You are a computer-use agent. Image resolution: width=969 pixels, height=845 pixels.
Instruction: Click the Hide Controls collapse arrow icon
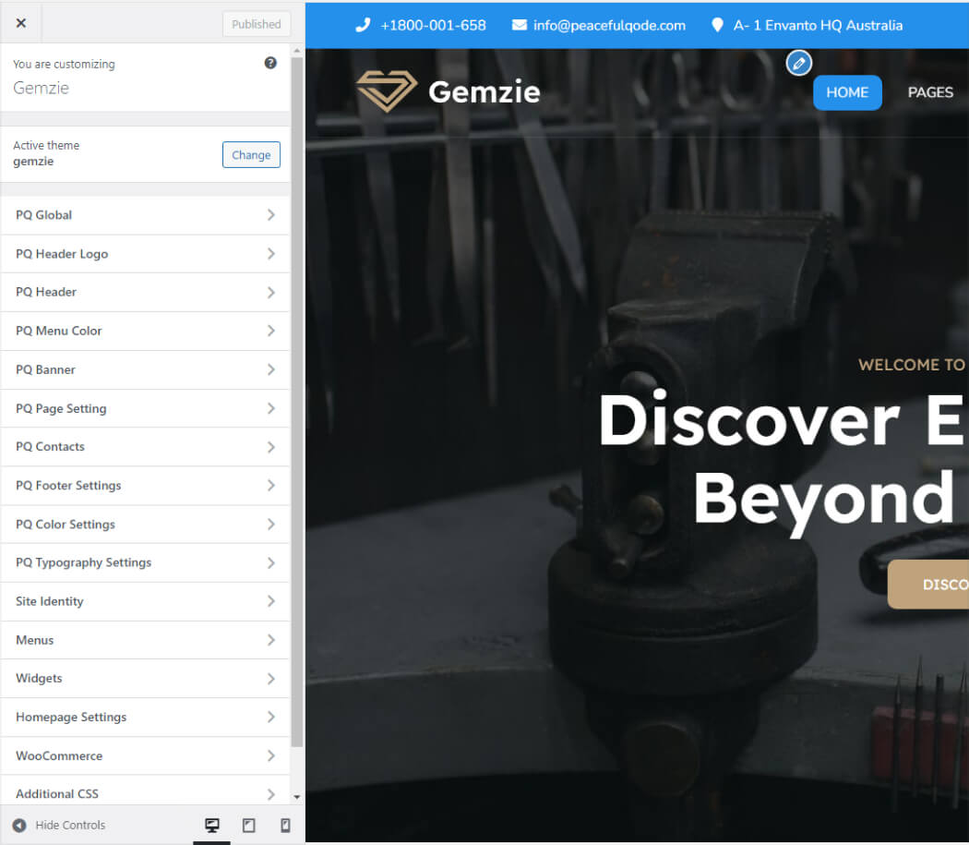click(x=19, y=825)
